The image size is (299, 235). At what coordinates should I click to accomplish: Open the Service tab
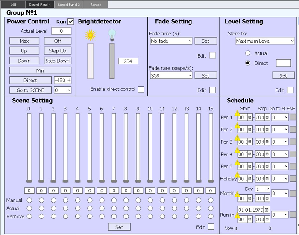point(95,4)
